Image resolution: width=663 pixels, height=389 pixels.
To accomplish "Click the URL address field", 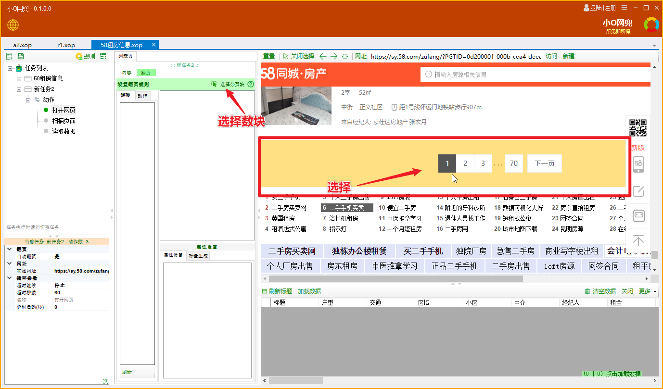I will (x=456, y=56).
